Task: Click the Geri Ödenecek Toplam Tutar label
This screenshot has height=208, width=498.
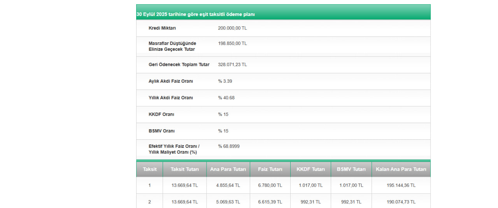Action: coord(179,65)
